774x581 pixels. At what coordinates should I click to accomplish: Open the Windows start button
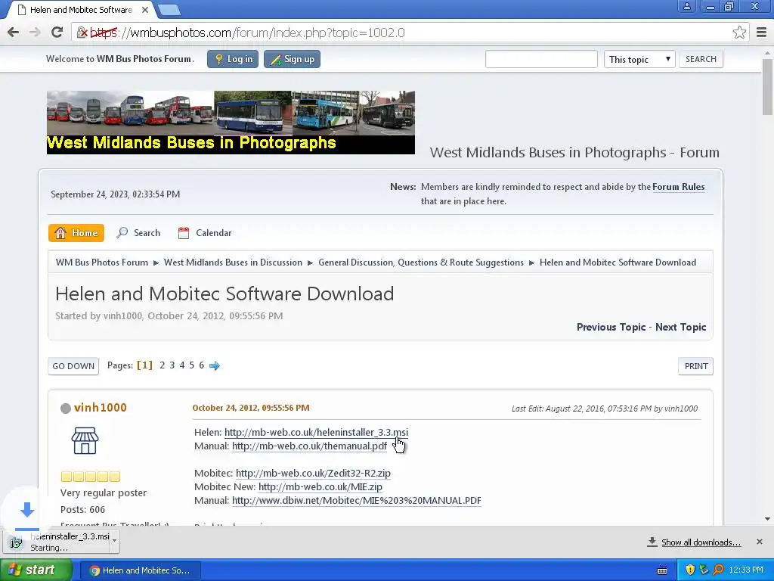pyautogui.click(x=36, y=570)
